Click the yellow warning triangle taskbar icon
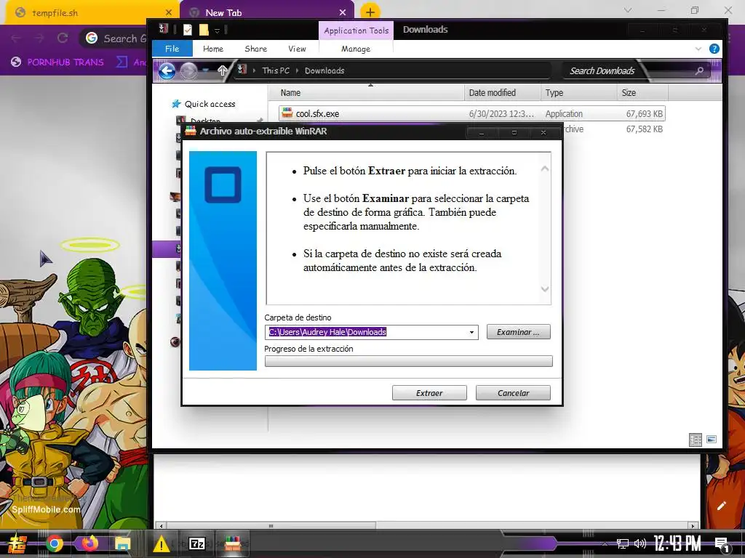 click(x=161, y=543)
